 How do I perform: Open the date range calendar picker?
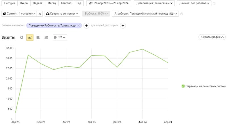[x=109, y=3]
